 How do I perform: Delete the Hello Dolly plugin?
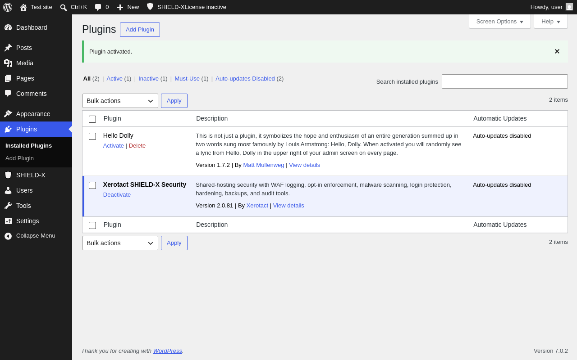[x=137, y=145]
